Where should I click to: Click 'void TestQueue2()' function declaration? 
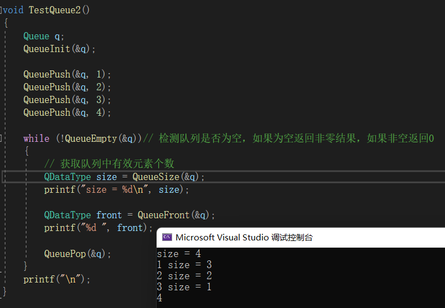(x=46, y=10)
